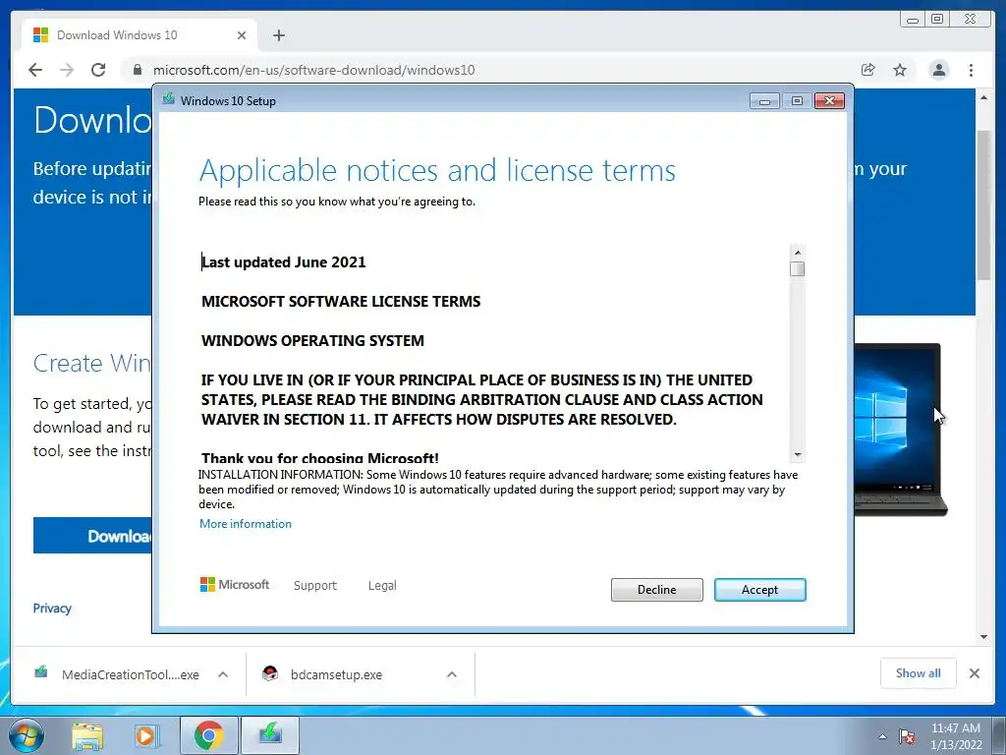Click Chrome page scrollbar up arrow
The width and height of the screenshot is (1006, 755).
click(983, 97)
